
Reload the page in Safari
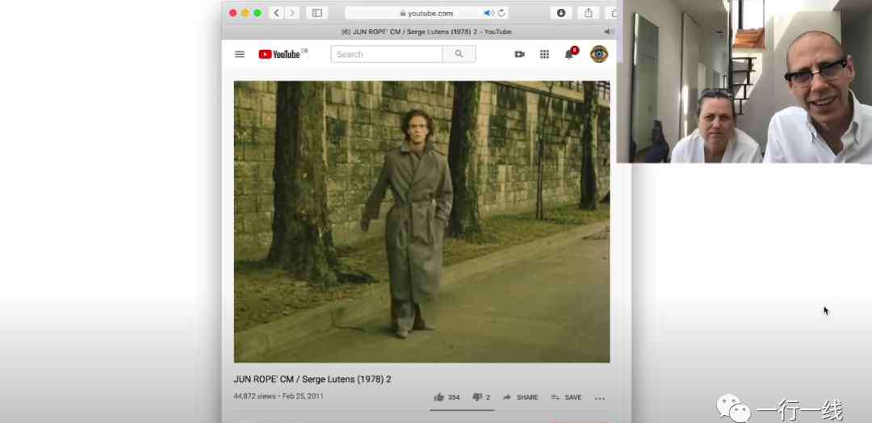(501, 13)
